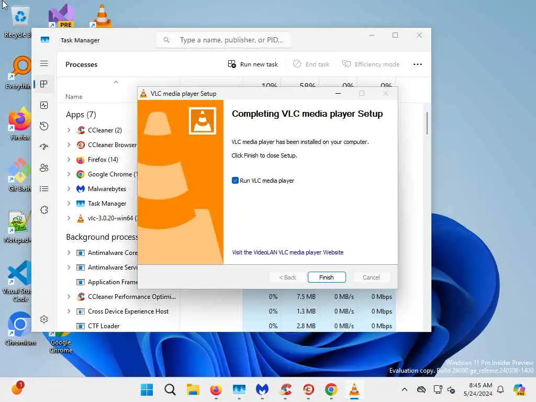536x402 pixels.
Task: Expand the CCleaner (2) process group
Action: click(x=69, y=130)
